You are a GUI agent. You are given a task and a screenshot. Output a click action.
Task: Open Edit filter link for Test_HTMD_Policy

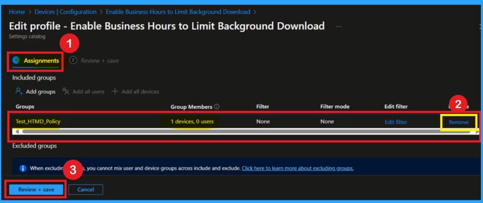coord(396,122)
